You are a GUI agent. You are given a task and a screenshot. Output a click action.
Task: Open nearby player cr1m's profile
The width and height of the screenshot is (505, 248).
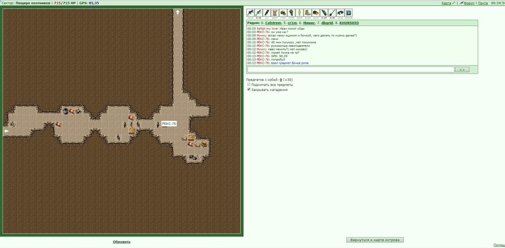click(292, 23)
